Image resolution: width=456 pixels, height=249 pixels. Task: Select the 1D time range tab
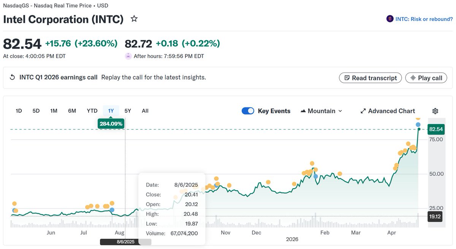(19, 111)
